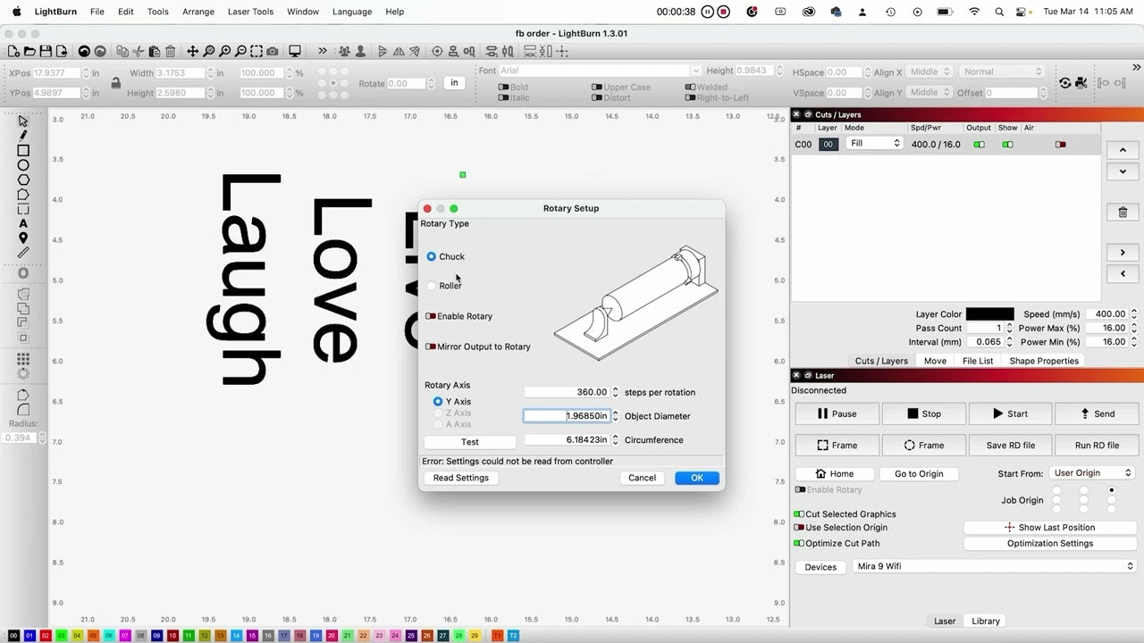Confirm Rotary Setup with OK

click(697, 478)
